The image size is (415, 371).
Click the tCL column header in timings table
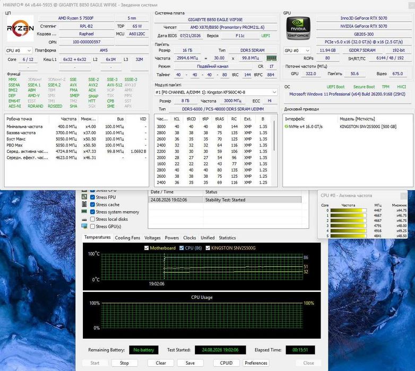coord(177,119)
